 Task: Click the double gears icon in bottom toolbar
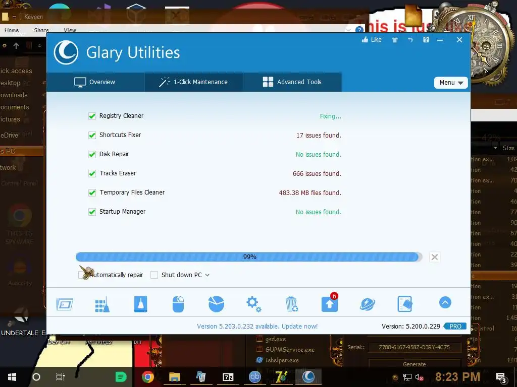click(254, 304)
